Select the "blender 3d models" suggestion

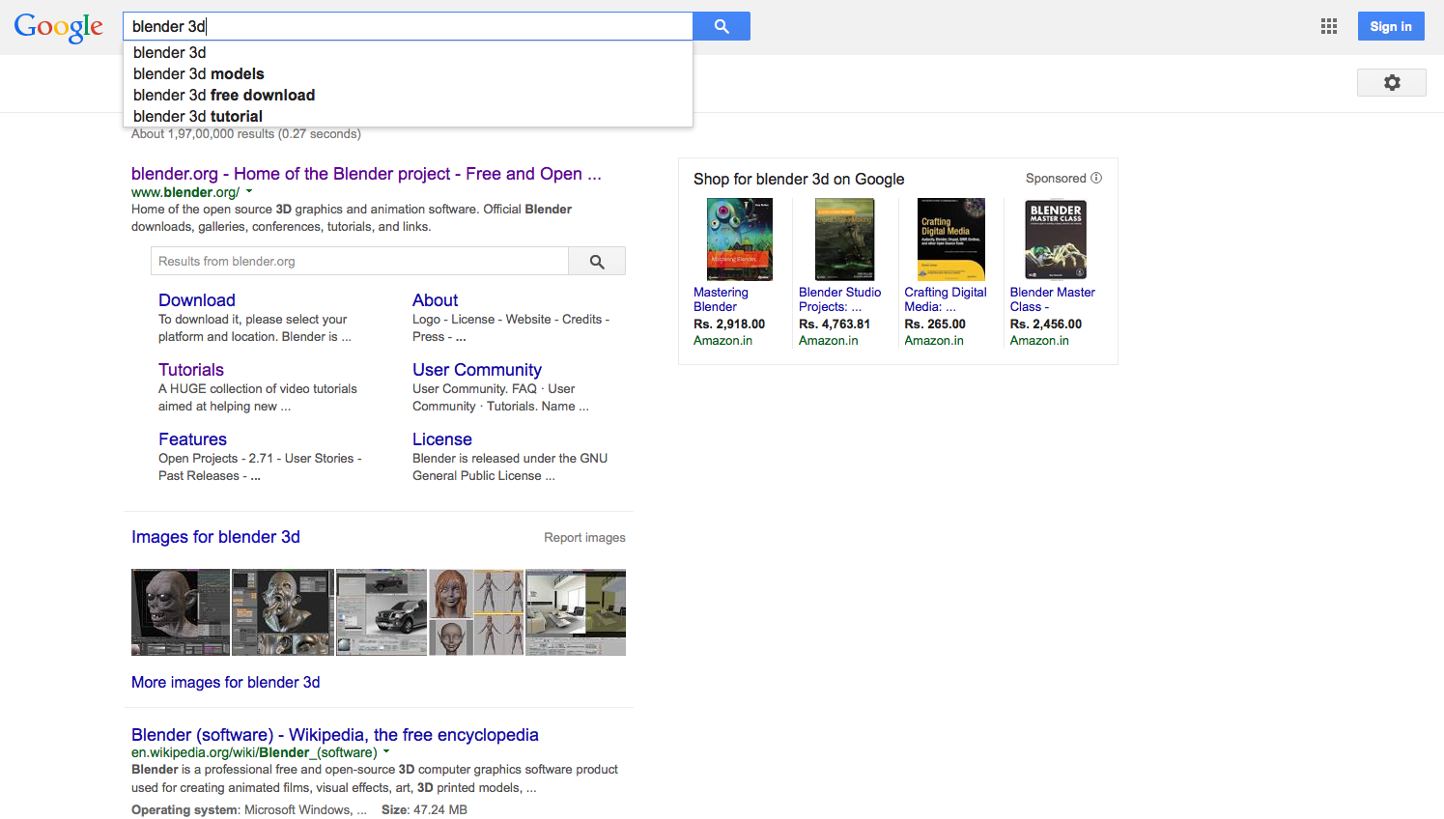click(x=199, y=73)
